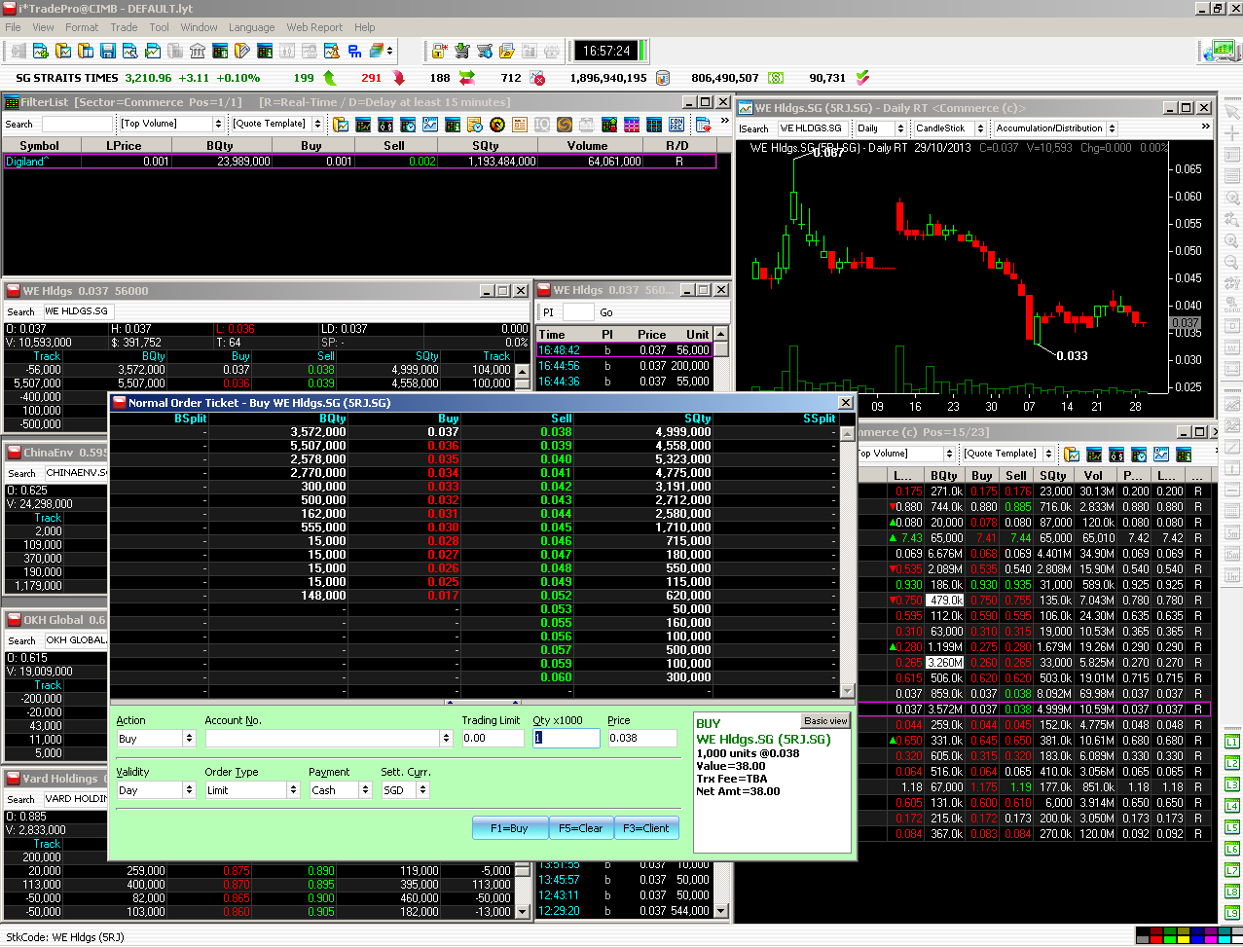This screenshot has height=947, width=1243.
Task: Open the Top Volume dropdown in FilterList
Action: pos(217,124)
